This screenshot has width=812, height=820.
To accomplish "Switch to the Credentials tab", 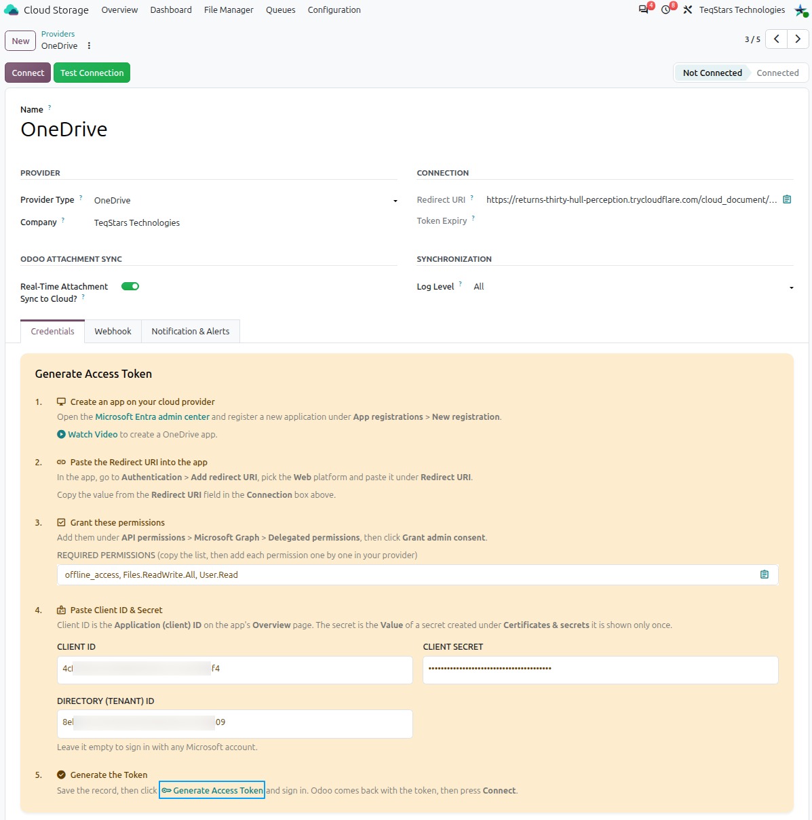I will [52, 331].
